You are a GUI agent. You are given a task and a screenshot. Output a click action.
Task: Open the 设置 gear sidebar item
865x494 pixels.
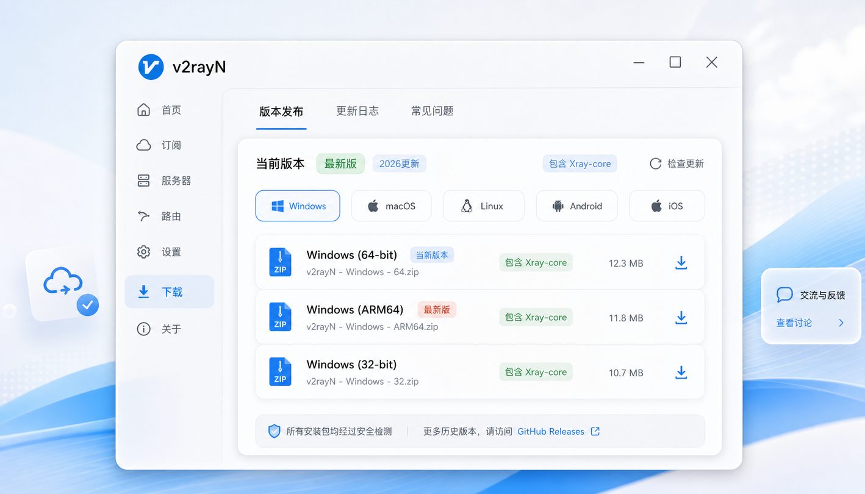coord(159,252)
